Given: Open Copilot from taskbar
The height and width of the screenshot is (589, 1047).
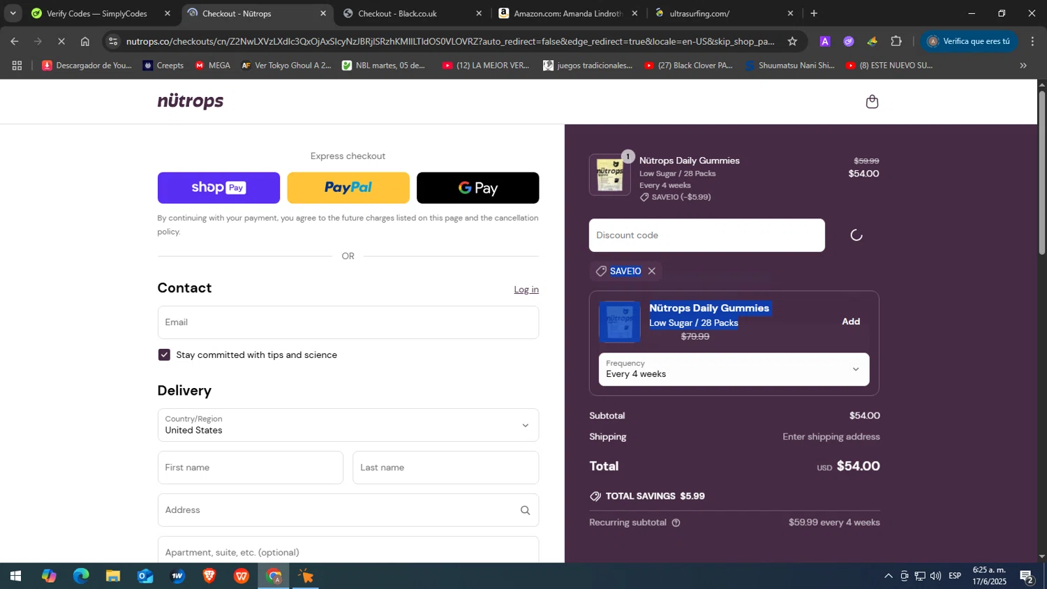Looking at the screenshot, I should click(x=49, y=576).
